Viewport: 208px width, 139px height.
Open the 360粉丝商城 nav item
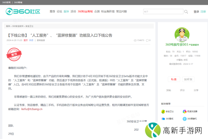coord(85,11)
